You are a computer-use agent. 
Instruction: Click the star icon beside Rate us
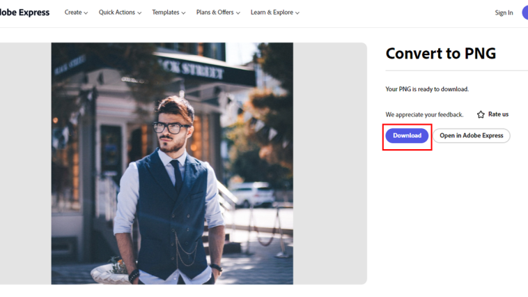481,114
